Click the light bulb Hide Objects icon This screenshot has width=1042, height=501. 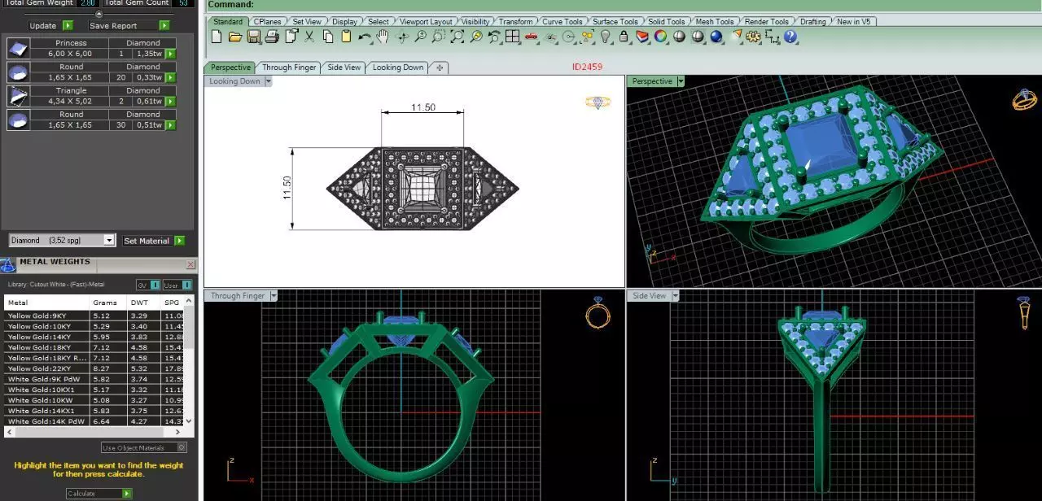click(606, 37)
